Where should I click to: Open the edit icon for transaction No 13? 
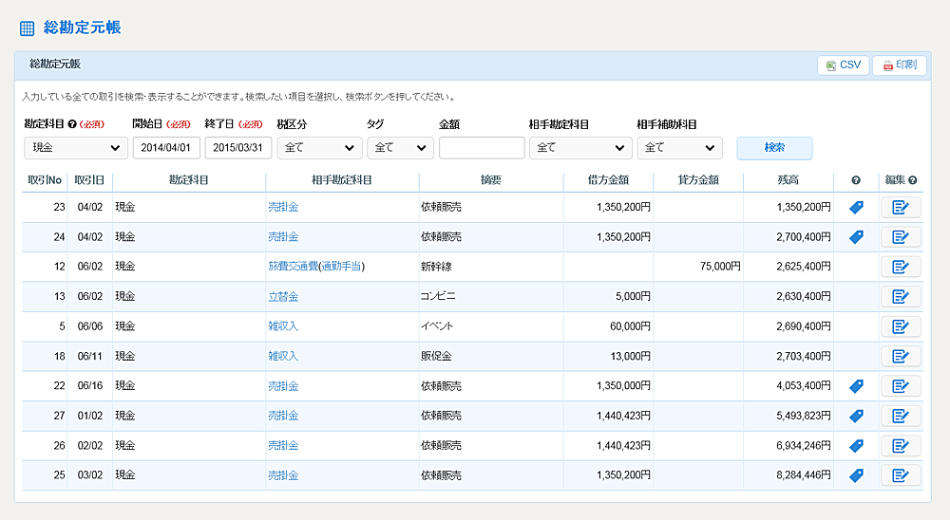click(x=901, y=296)
